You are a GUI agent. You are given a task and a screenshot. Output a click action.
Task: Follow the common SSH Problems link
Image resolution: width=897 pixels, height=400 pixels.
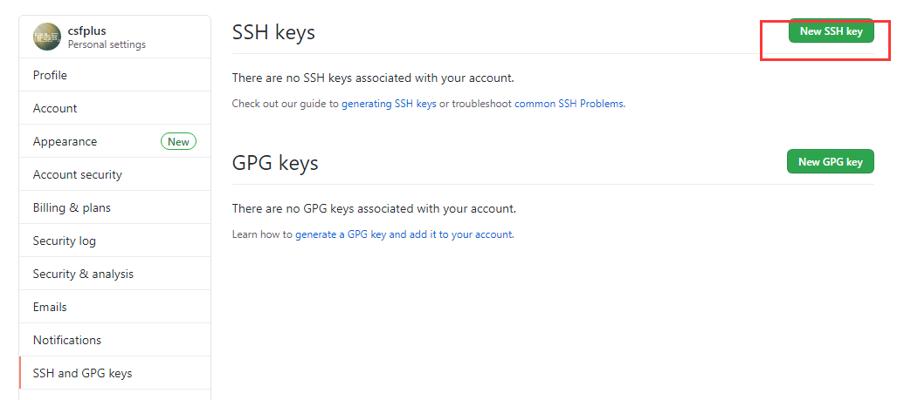[x=569, y=104]
